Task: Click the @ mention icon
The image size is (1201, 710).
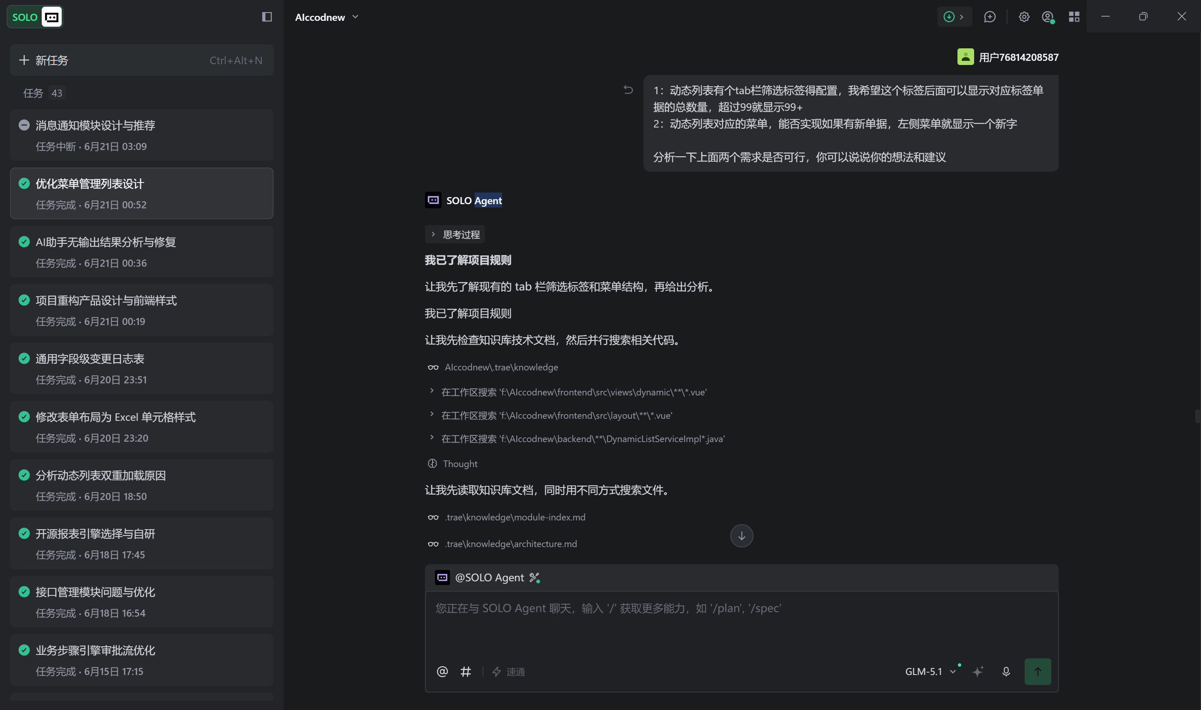Action: pyautogui.click(x=442, y=672)
